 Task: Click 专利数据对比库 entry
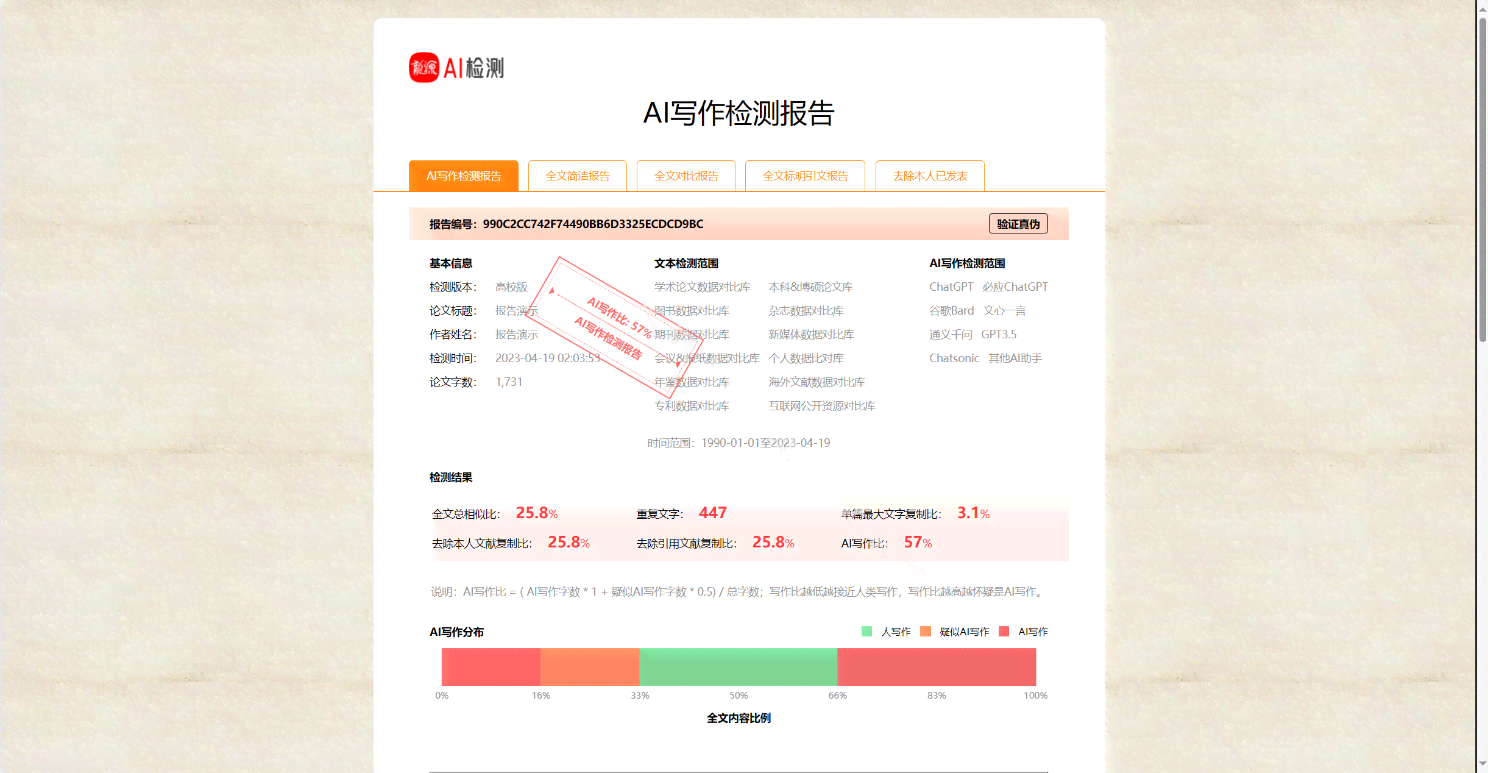point(692,406)
